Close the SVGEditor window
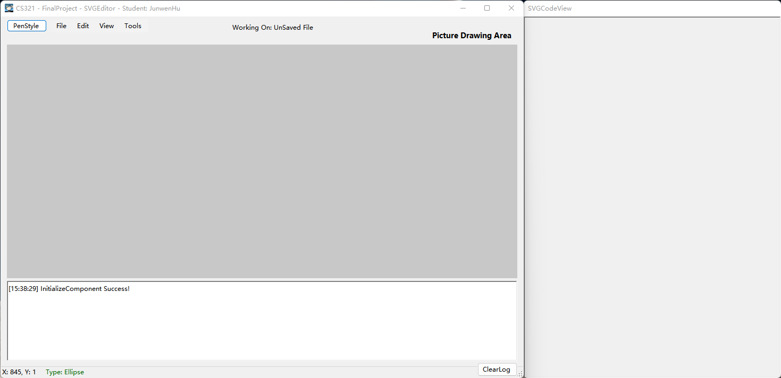Viewport: 781px width, 378px height. click(x=511, y=8)
